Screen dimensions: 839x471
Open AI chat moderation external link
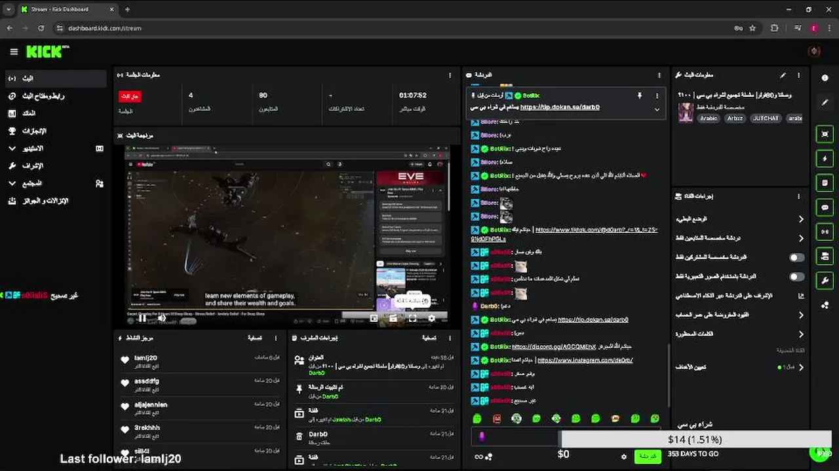pyautogui.click(x=800, y=296)
